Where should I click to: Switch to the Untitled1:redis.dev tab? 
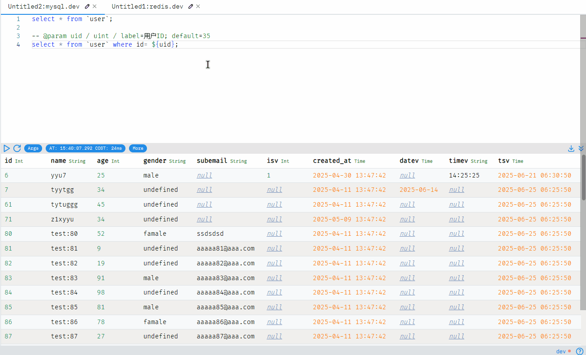tap(147, 7)
